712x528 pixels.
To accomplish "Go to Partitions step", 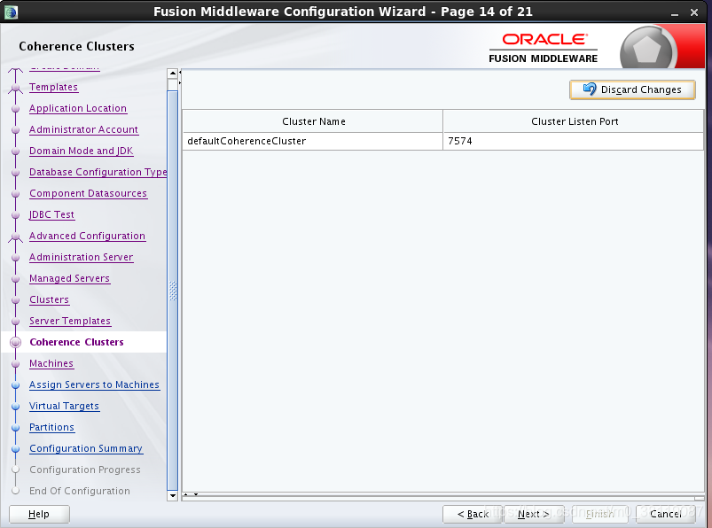I will pyautogui.click(x=51, y=427).
